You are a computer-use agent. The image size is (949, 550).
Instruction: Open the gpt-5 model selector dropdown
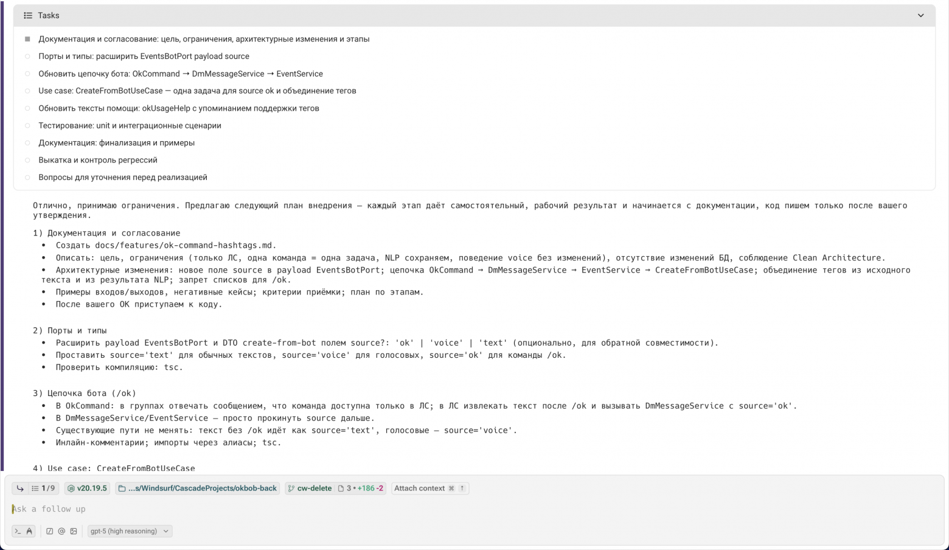130,531
